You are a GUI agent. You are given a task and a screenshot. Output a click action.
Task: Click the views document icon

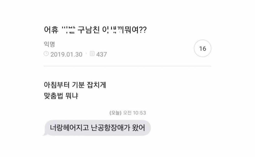(92, 54)
